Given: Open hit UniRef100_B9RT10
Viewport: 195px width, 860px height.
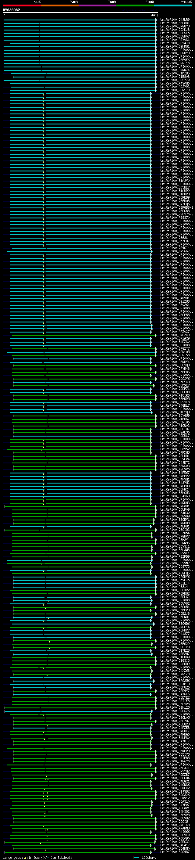Looking at the screenshot, I should (x=175, y=63).
